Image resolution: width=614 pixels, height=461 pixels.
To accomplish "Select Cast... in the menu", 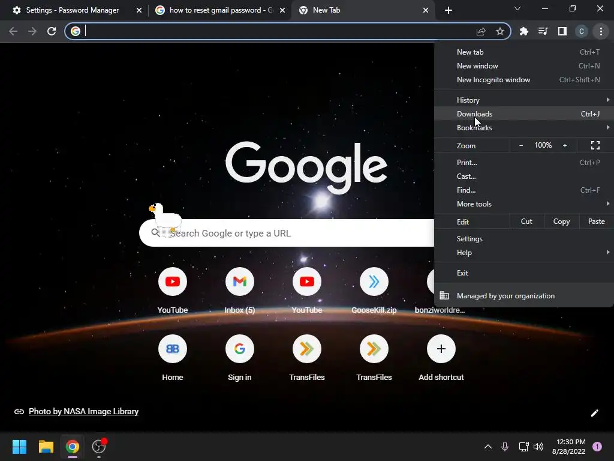I will tap(524, 176).
